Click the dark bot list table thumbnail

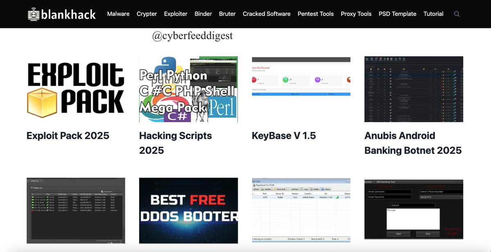(x=76, y=211)
